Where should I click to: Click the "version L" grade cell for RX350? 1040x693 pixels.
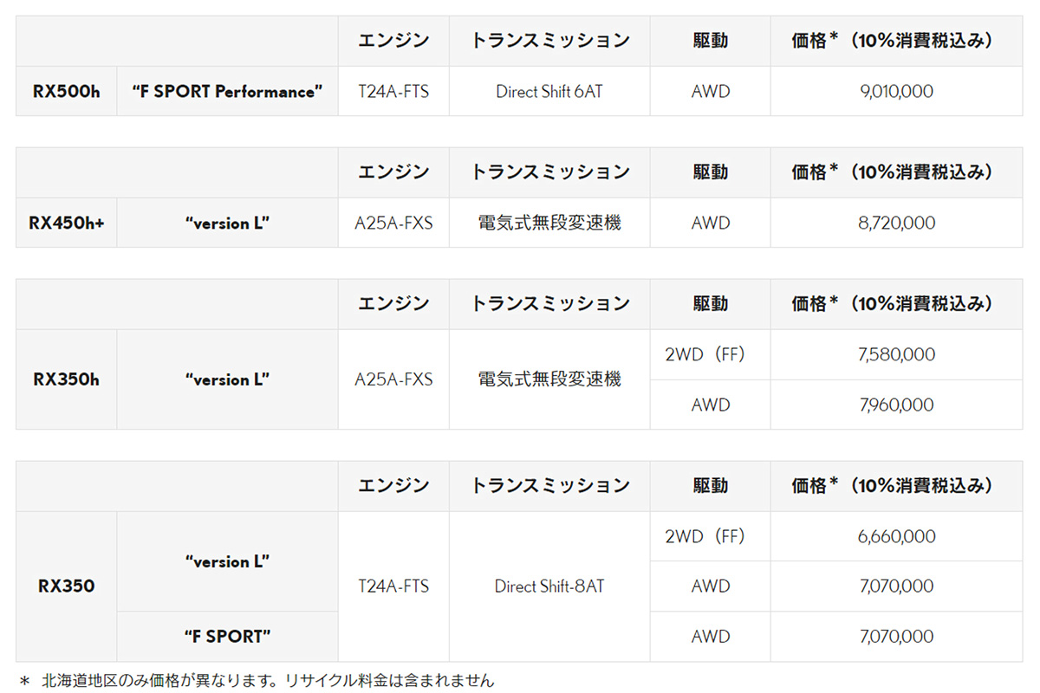pyautogui.click(x=227, y=561)
